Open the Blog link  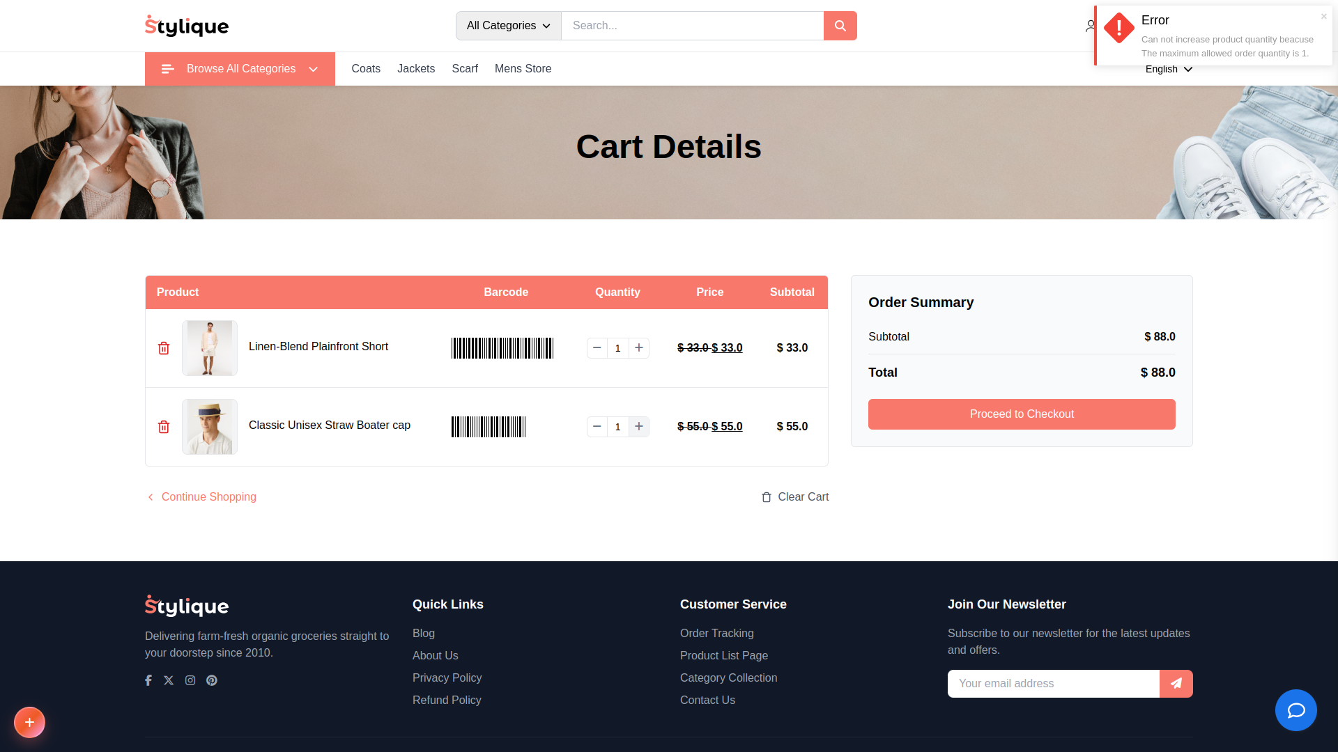(424, 634)
